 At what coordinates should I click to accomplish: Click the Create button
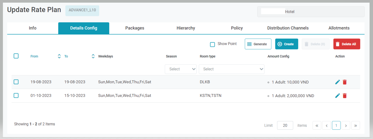(x=286, y=44)
